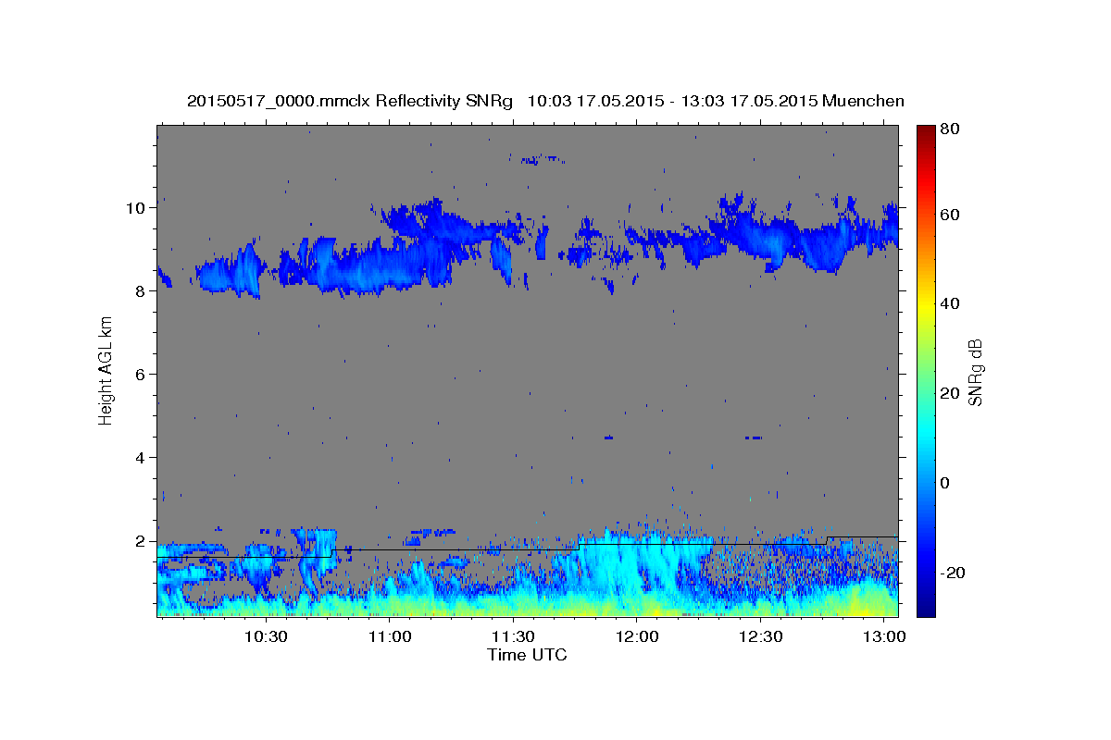Click the height axis label 6
1111x740 pixels.
coord(142,375)
